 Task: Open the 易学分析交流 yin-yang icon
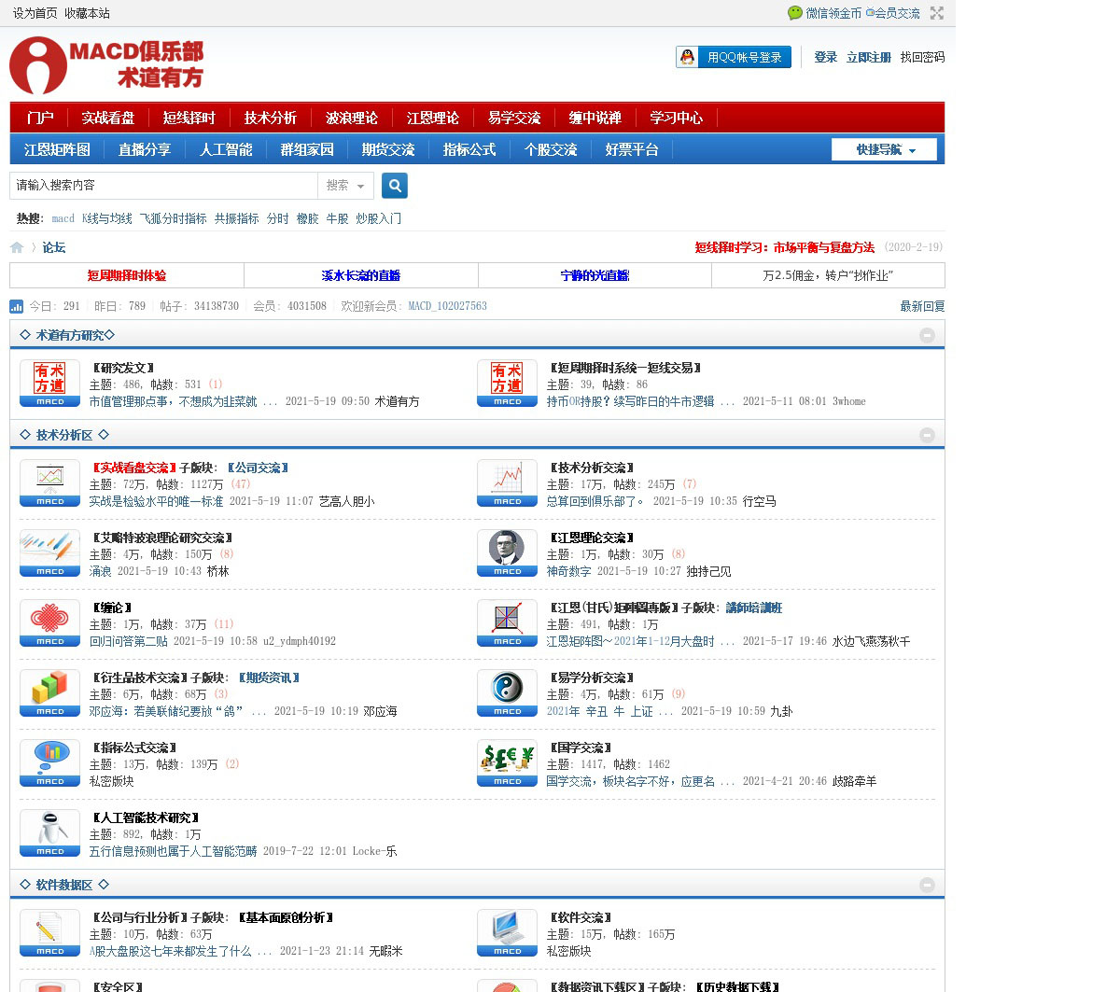(x=507, y=693)
